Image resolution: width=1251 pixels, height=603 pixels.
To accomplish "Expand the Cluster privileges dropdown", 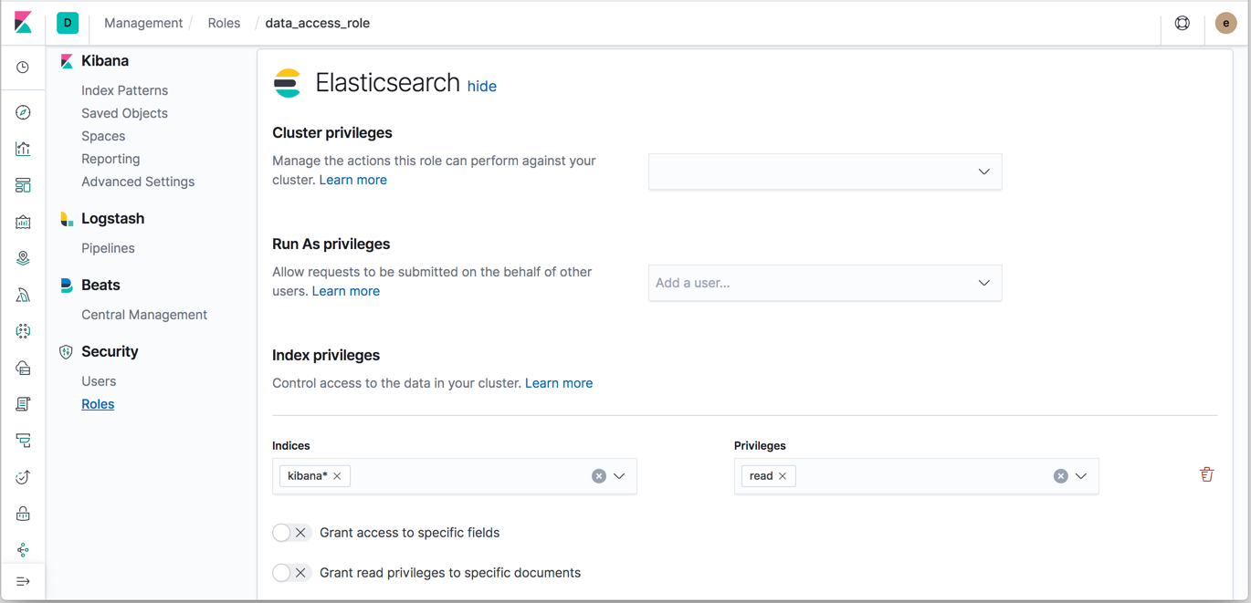I will 983,172.
